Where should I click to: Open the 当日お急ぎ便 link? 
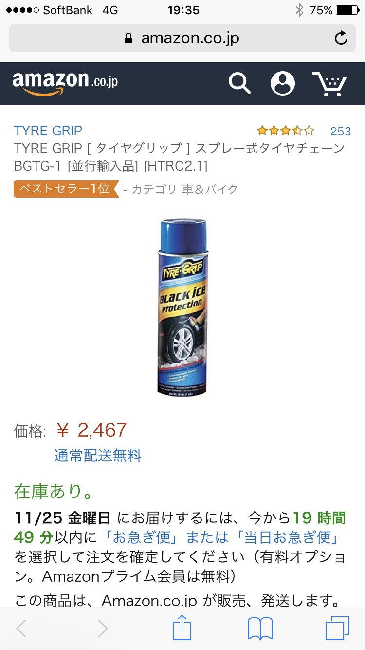point(287,537)
